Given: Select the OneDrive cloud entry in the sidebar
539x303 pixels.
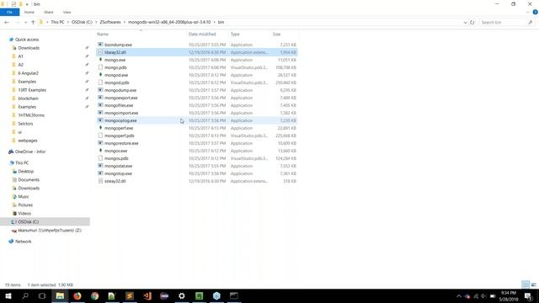Looking at the screenshot, I should [11, 151].
